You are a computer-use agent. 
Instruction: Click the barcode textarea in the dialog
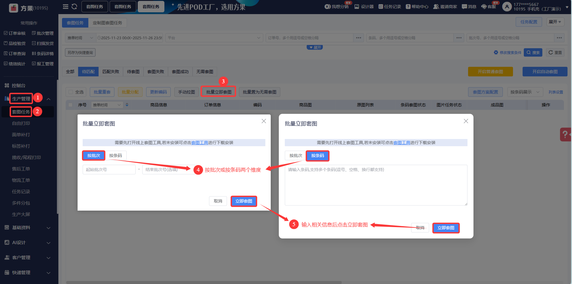coord(376,185)
